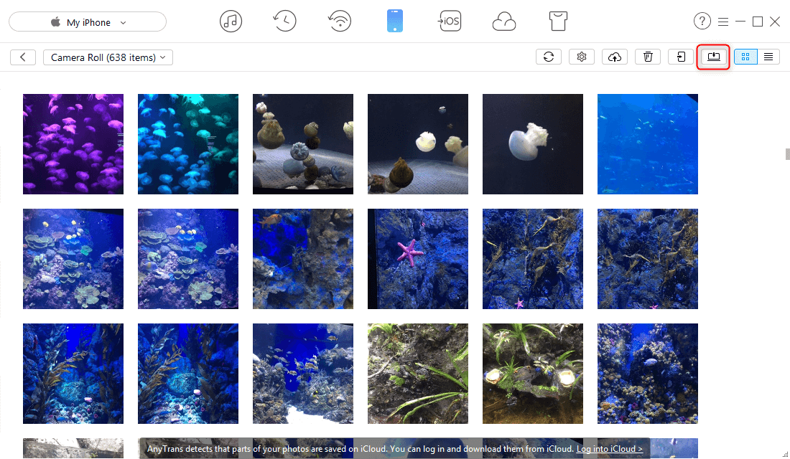Image resolution: width=790 pixels, height=459 pixels.
Task: Click the send to PC button
Action: pyautogui.click(x=713, y=57)
